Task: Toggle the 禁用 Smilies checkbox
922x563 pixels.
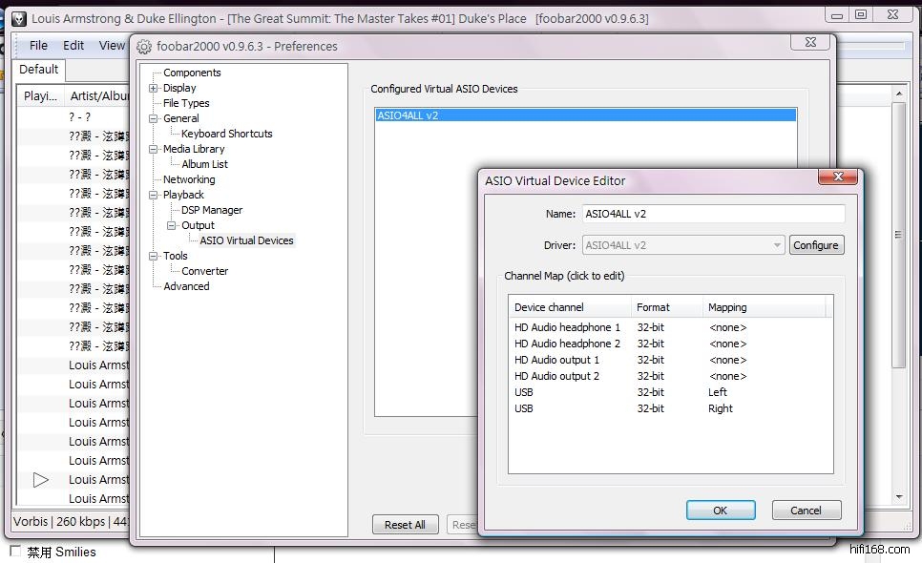Action: (15, 552)
